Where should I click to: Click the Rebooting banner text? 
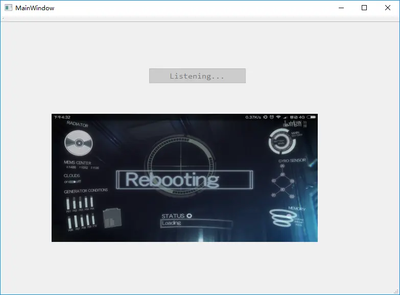click(x=172, y=180)
